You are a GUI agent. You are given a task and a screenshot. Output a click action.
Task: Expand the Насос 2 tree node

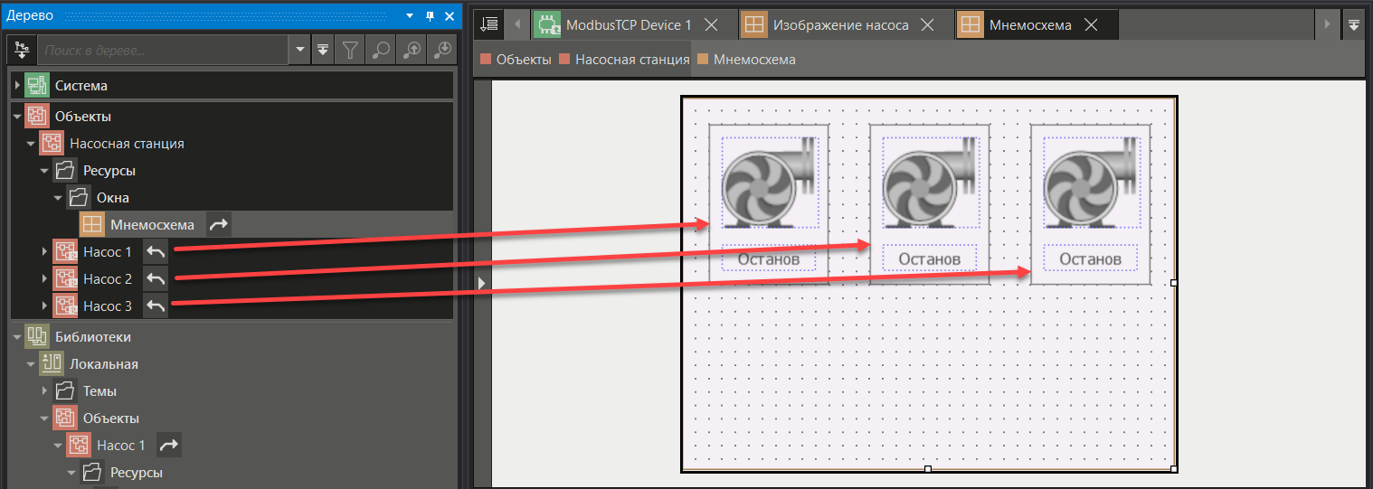(x=44, y=278)
